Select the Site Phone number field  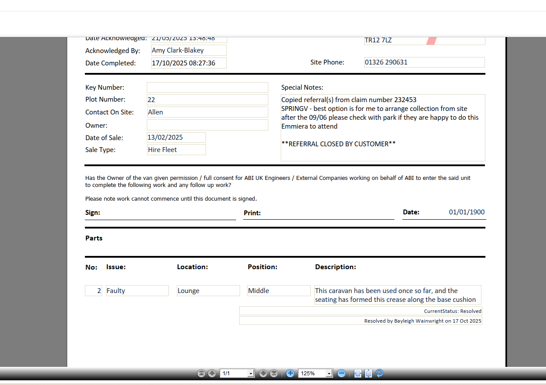(424, 62)
